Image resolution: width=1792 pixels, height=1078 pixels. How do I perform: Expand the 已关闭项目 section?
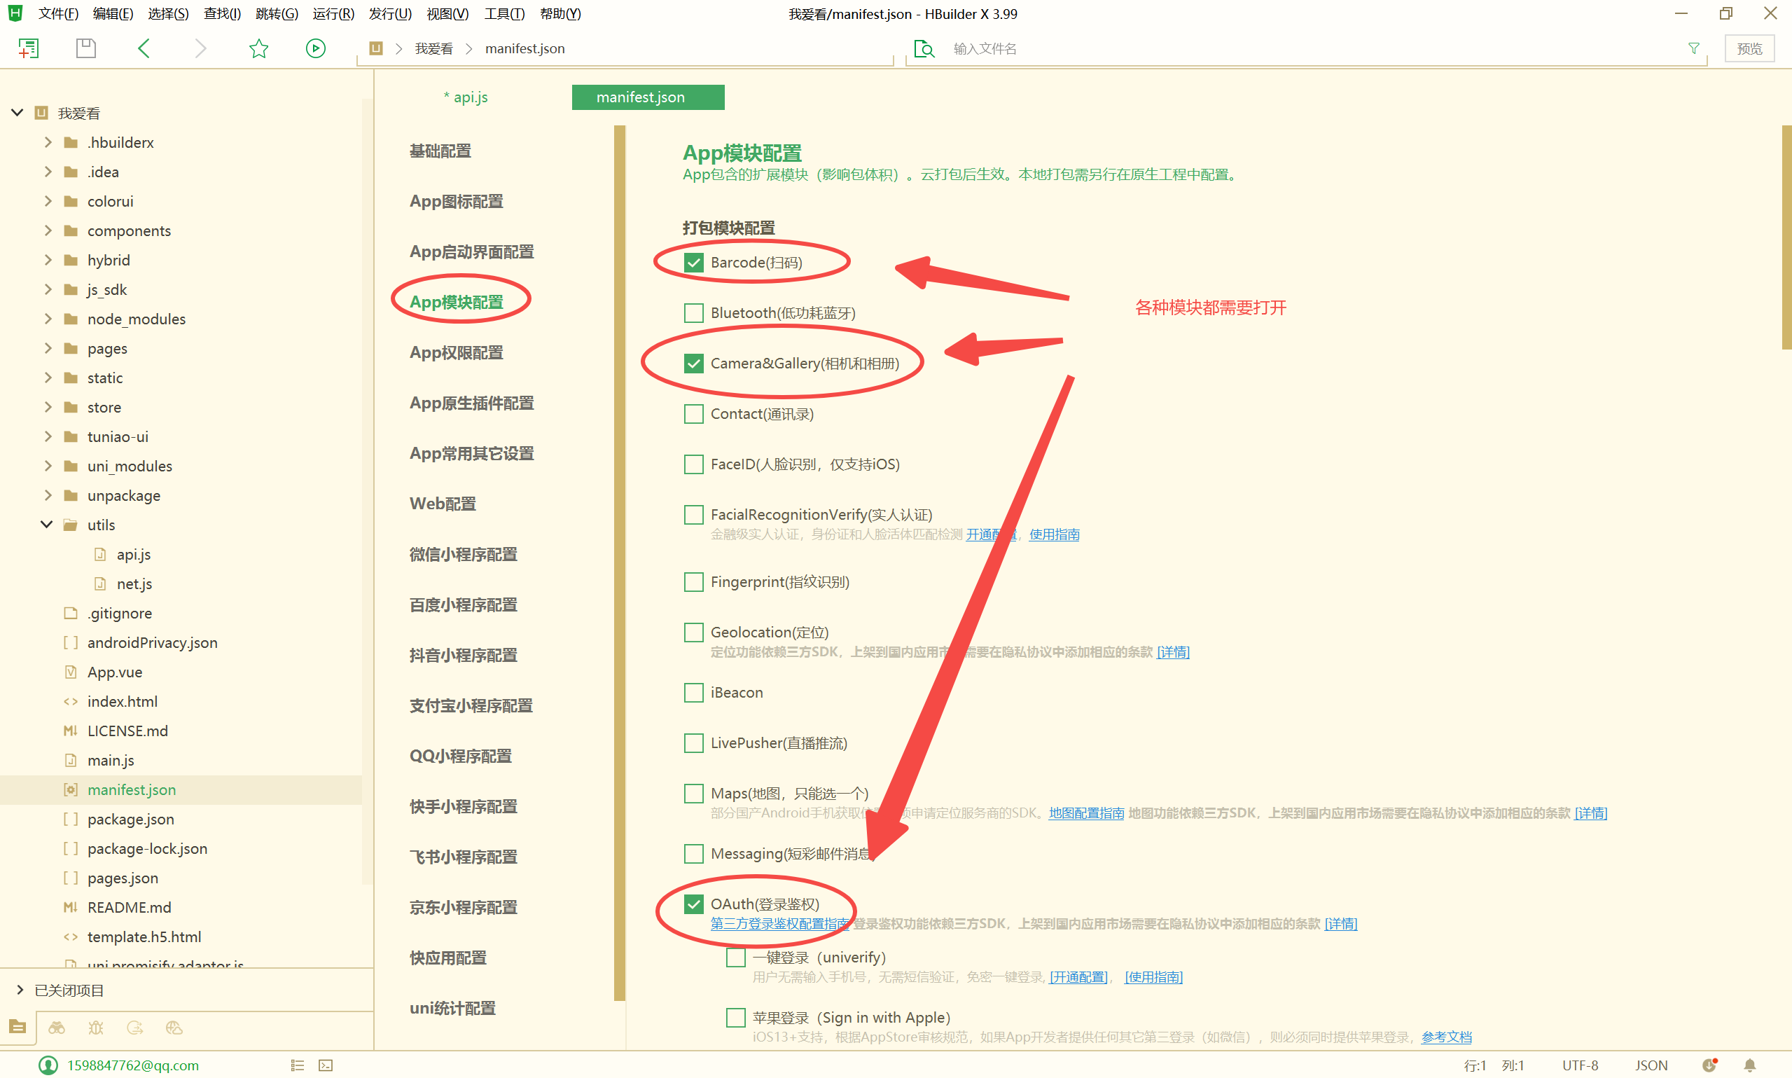[x=20, y=990]
